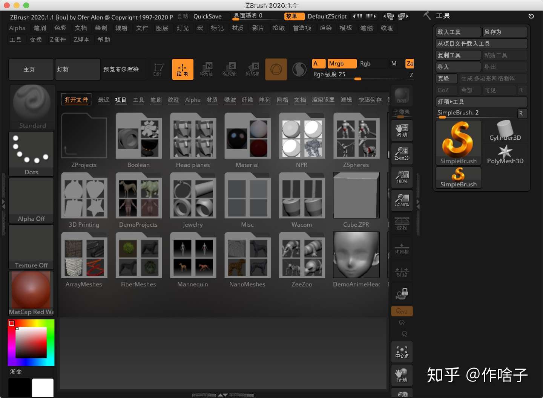Toggle the perspective view icon

point(402,223)
